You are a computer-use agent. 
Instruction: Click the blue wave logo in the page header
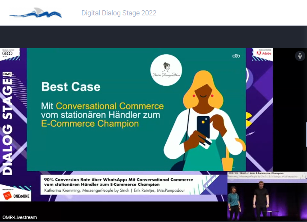(x=36, y=13)
